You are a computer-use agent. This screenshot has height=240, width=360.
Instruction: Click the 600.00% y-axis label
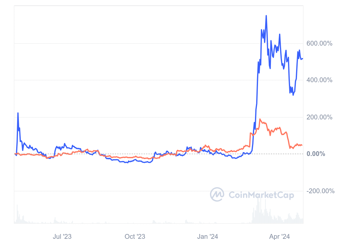[319, 43]
